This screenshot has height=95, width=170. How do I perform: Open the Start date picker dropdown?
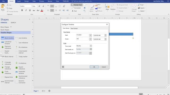point(91,35)
